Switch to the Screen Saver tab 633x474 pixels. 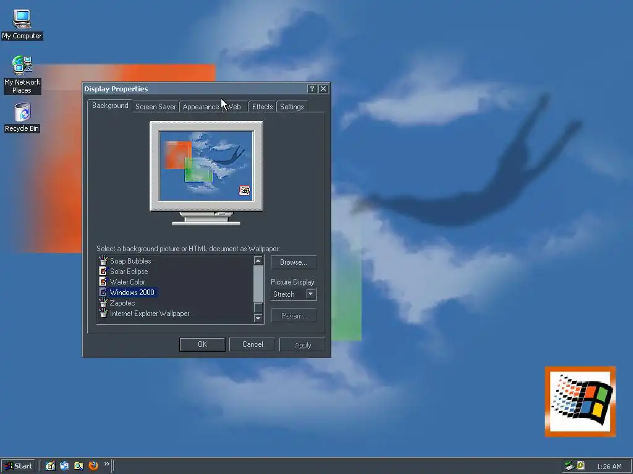pyautogui.click(x=155, y=107)
